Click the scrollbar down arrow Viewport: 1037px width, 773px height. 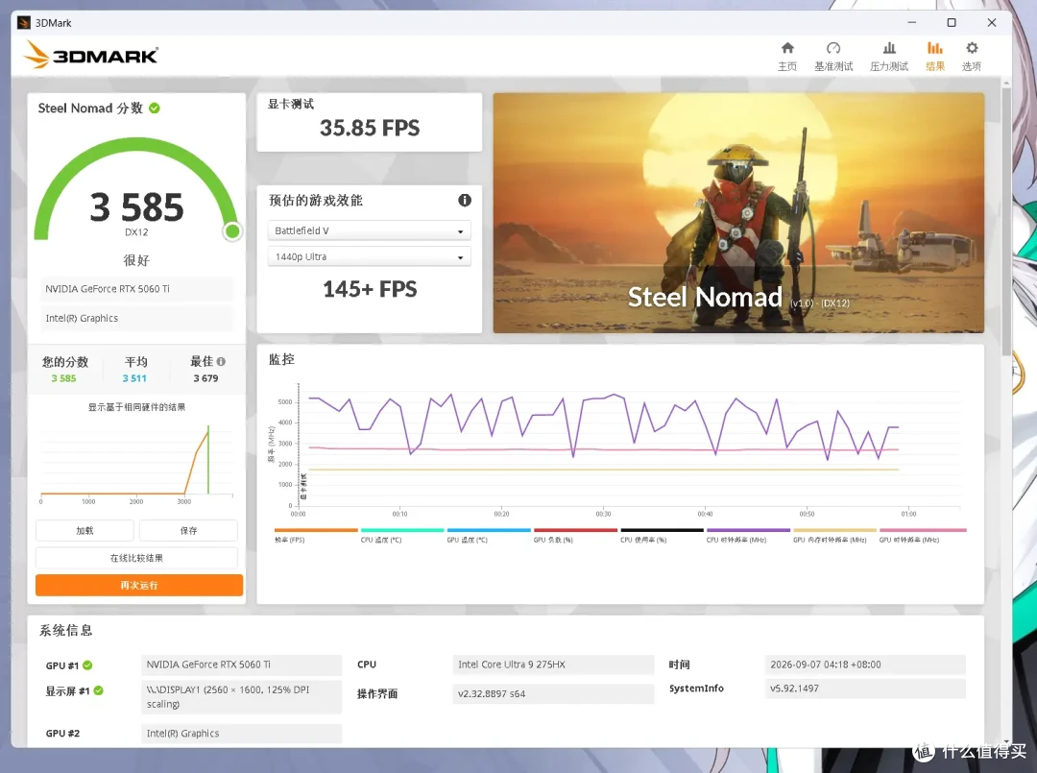(x=1006, y=742)
